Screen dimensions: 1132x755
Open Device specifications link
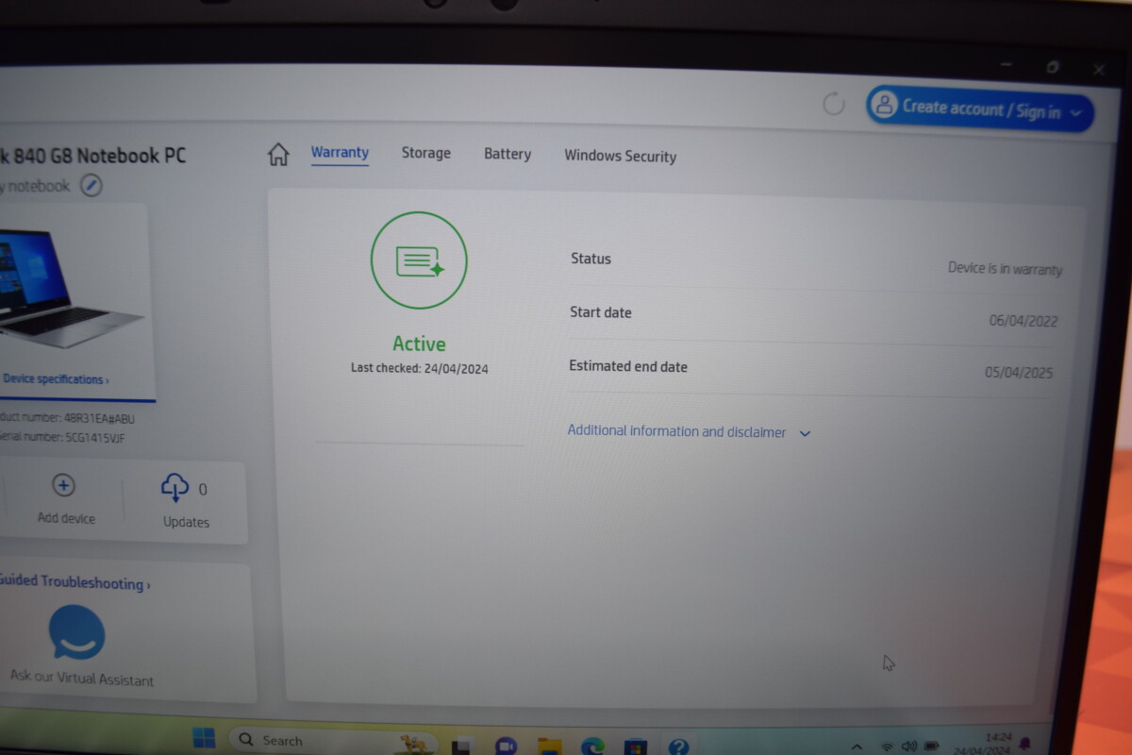point(56,379)
